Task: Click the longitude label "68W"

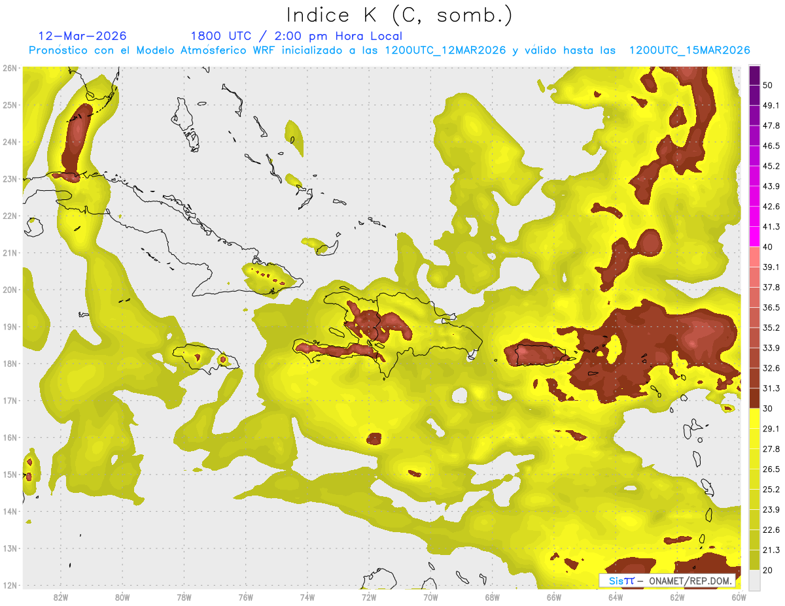Action: pyautogui.click(x=493, y=598)
